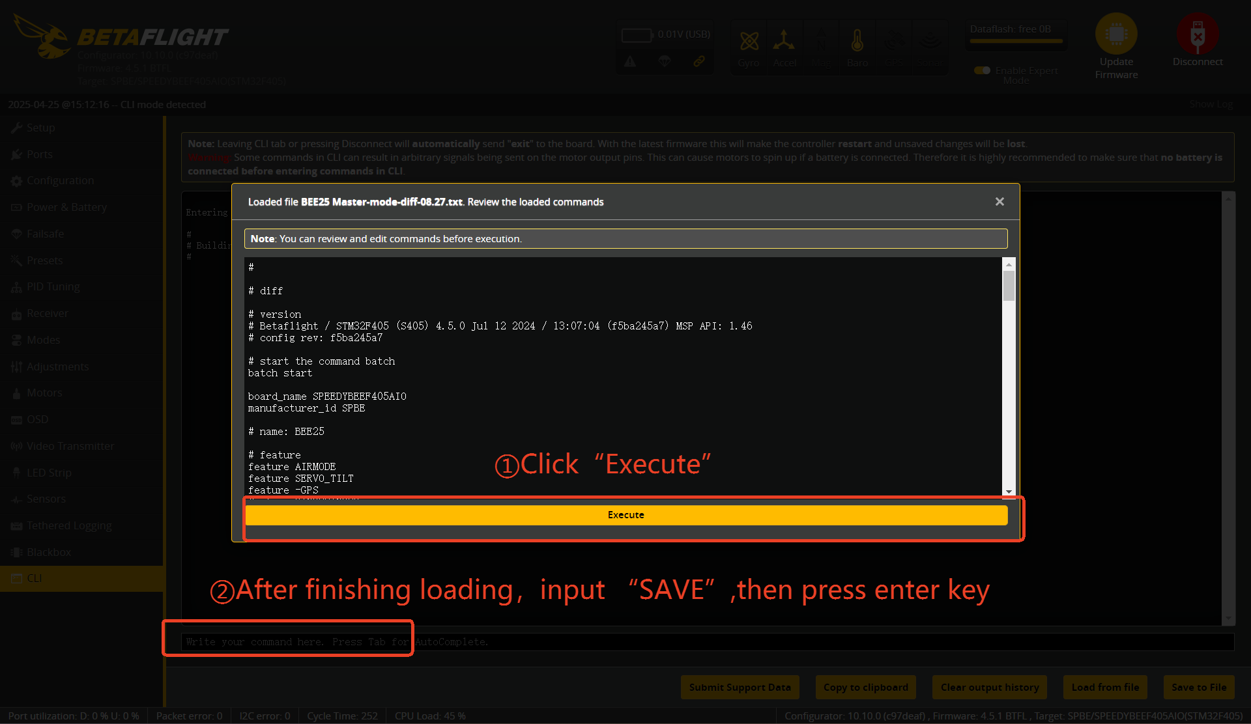This screenshot has width=1251, height=724.
Task: Open the Motors tab
Action: click(x=81, y=393)
